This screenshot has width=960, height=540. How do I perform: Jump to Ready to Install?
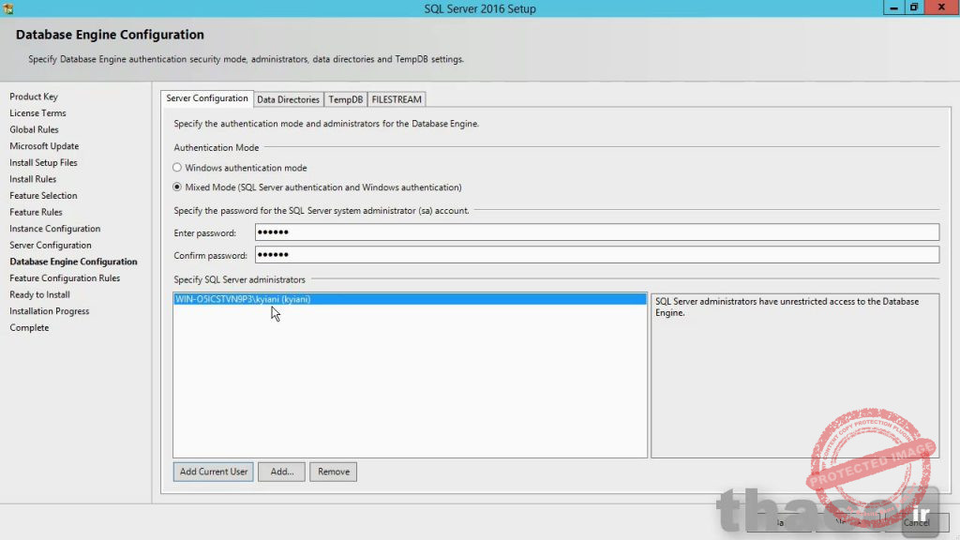click(x=39, y=294)
